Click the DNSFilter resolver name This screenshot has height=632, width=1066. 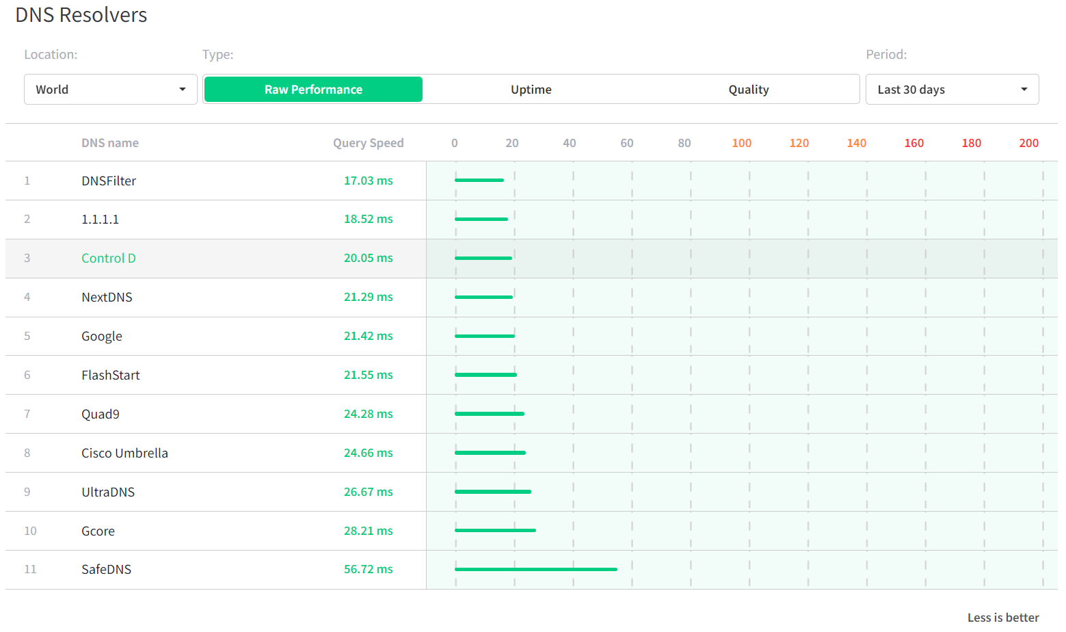coord(109,181)
